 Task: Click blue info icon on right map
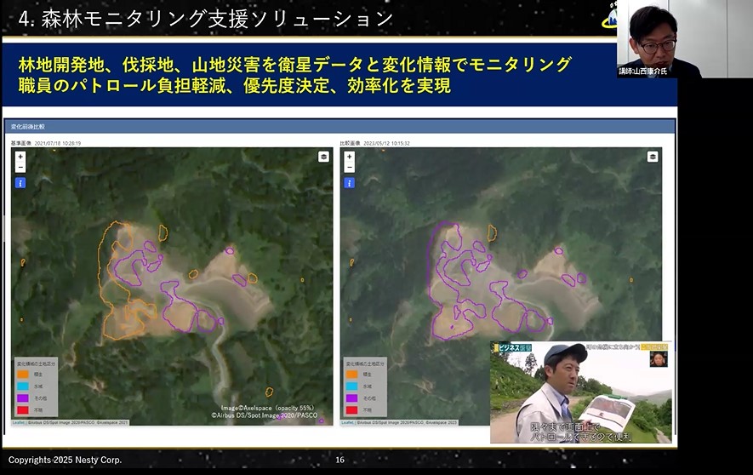pos(350,183)
